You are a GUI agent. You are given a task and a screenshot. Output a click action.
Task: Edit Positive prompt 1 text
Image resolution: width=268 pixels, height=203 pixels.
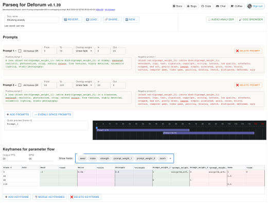[x=67, y=63]
